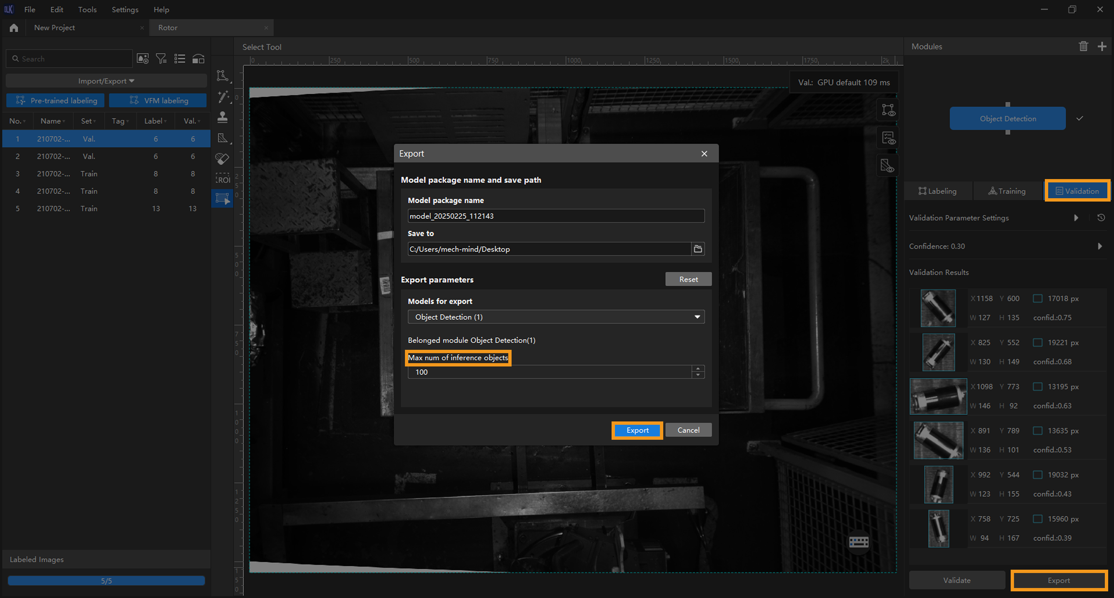Toggle label visibility on canvas
1114x598 pixels.
(888, 110)
